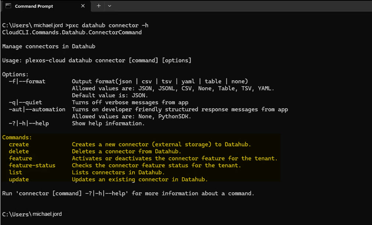The height and width of the screenshot is (225, 372).
Task: Click the 'list' command in Commands section
Action: [15, 172]
